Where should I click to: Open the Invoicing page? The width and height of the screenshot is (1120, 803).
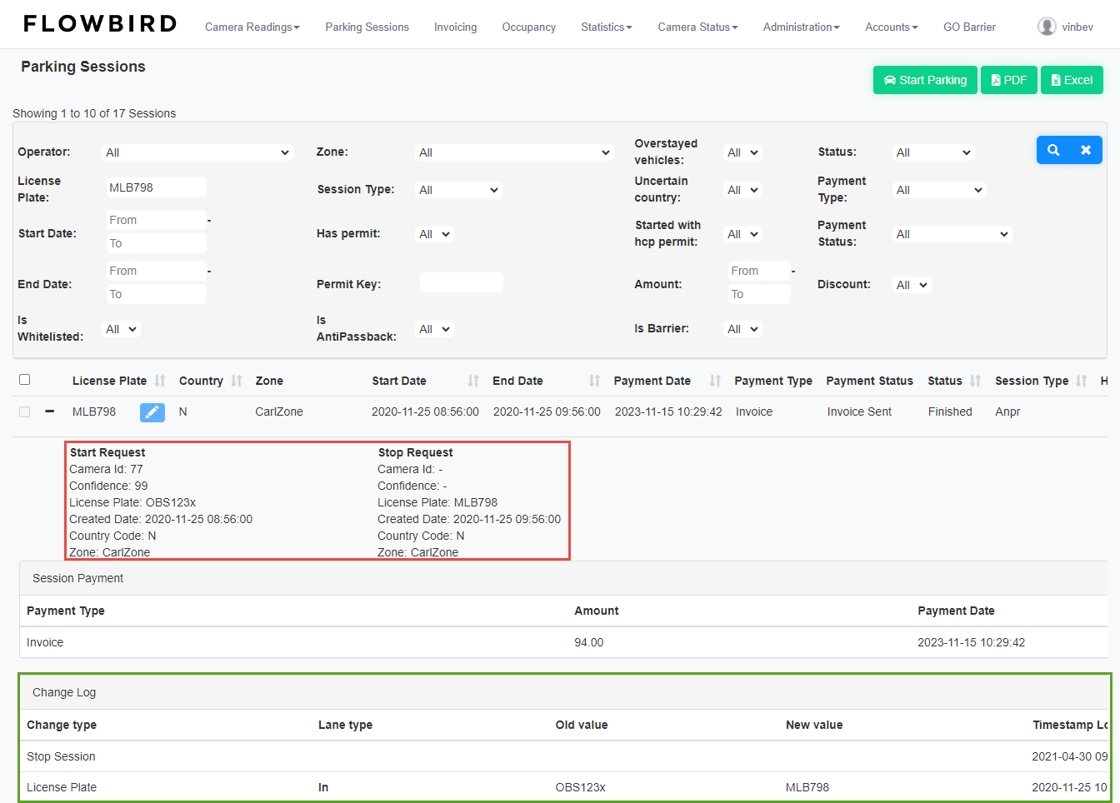point(455,27)
